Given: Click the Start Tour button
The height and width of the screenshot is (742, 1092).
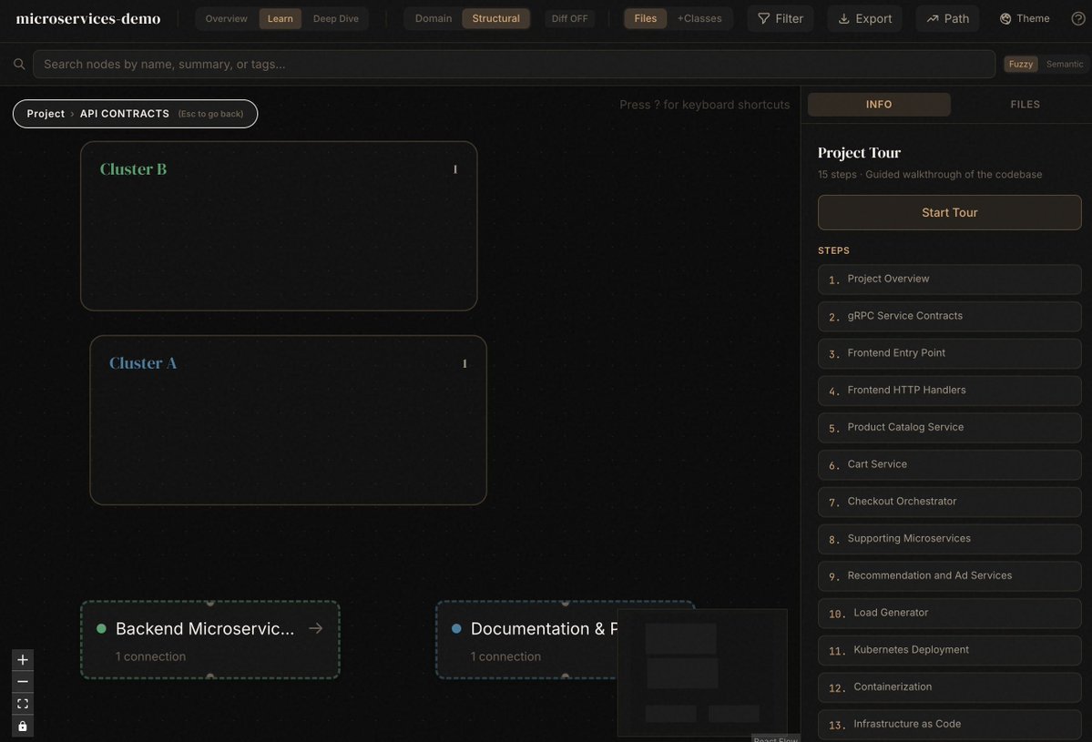Looking at the screenshot, I should point(949,212).
